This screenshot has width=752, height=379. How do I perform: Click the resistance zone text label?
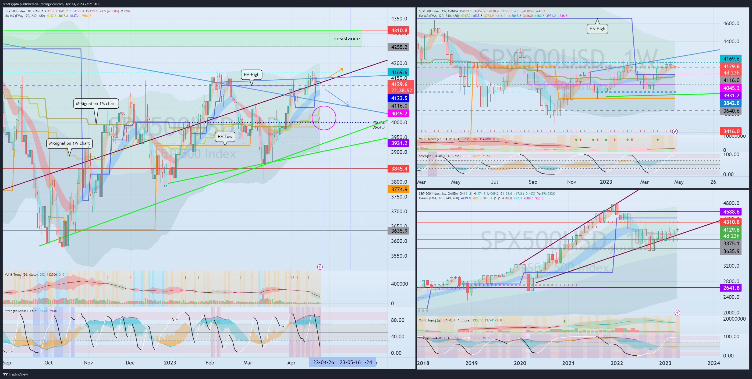coord(347,38)
